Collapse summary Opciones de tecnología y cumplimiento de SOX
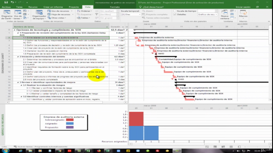Image resolution: width=273 pixels, height=153 pixels. coord(15,30)
